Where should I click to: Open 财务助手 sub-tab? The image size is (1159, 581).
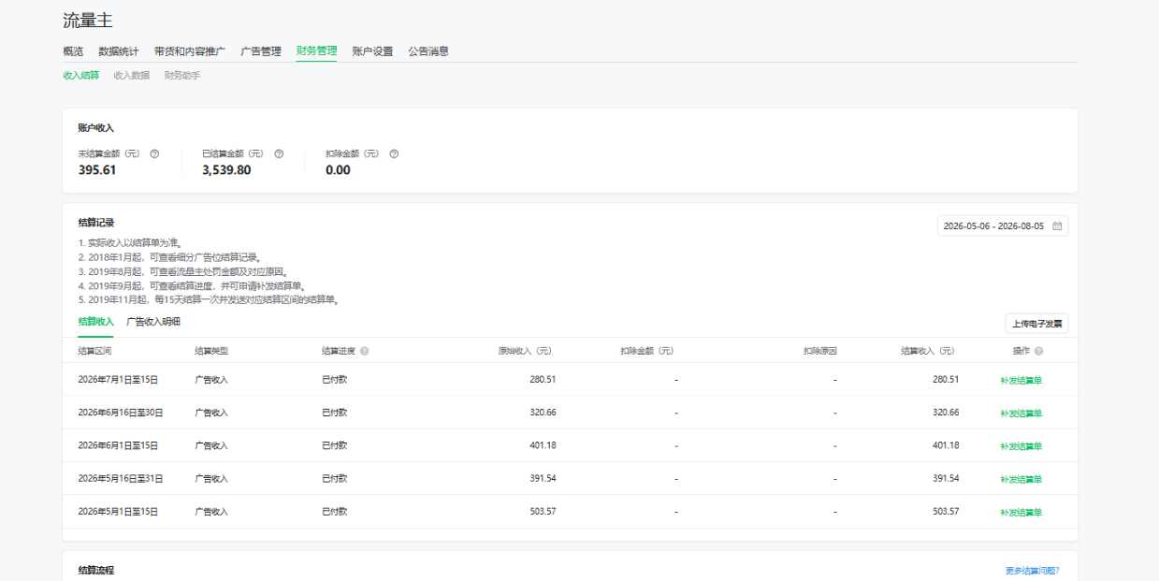point(182,75)
